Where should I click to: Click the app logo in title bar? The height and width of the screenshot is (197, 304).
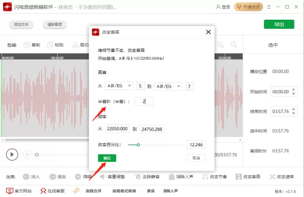[8, 7]
